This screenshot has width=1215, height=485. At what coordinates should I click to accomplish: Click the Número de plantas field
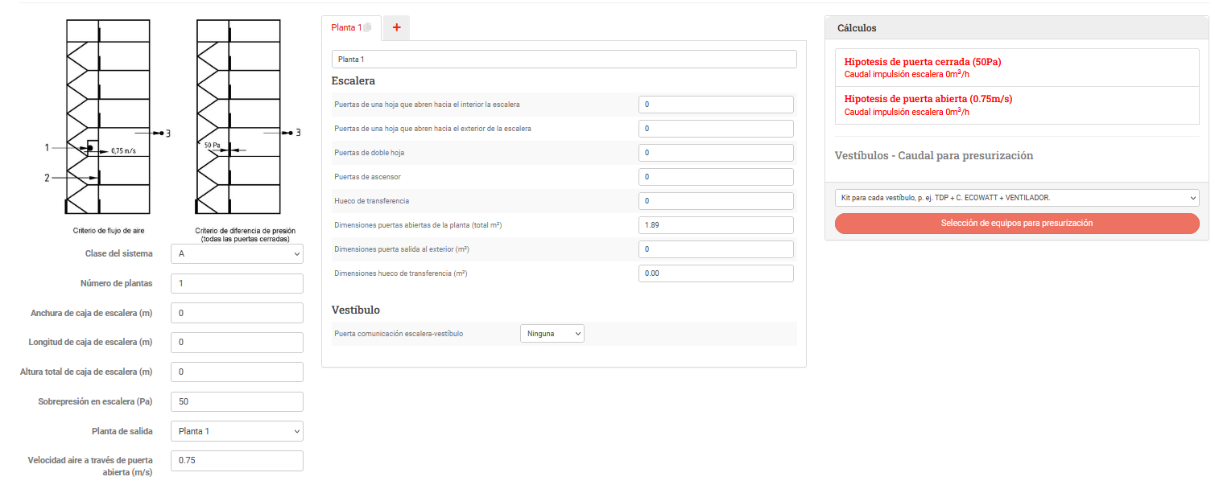[x=237, y=284]
